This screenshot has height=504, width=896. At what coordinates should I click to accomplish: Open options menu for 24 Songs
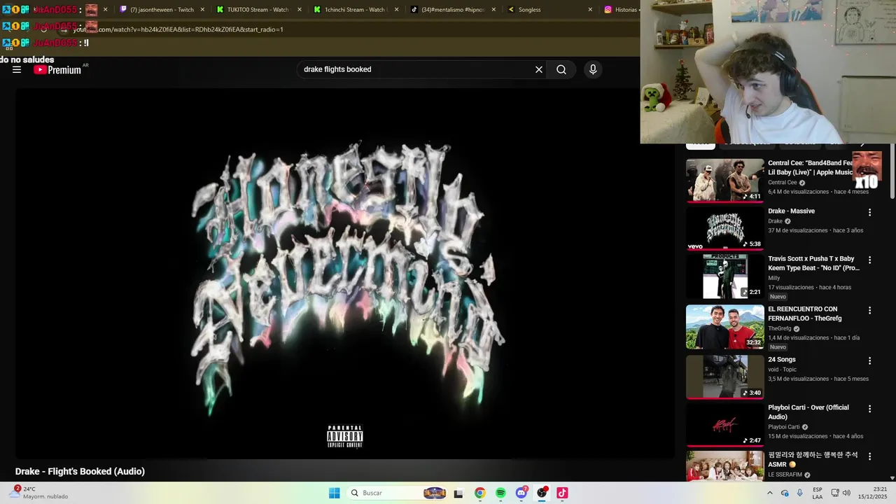point(870,360)
